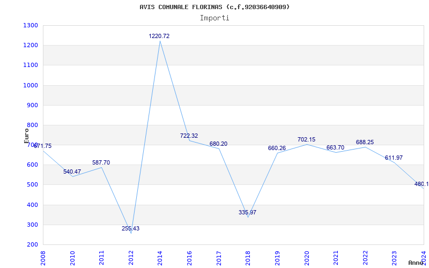Click the 1300 y-axis value
This screenshot has height=268, width=429.
(x=31, y=25)
